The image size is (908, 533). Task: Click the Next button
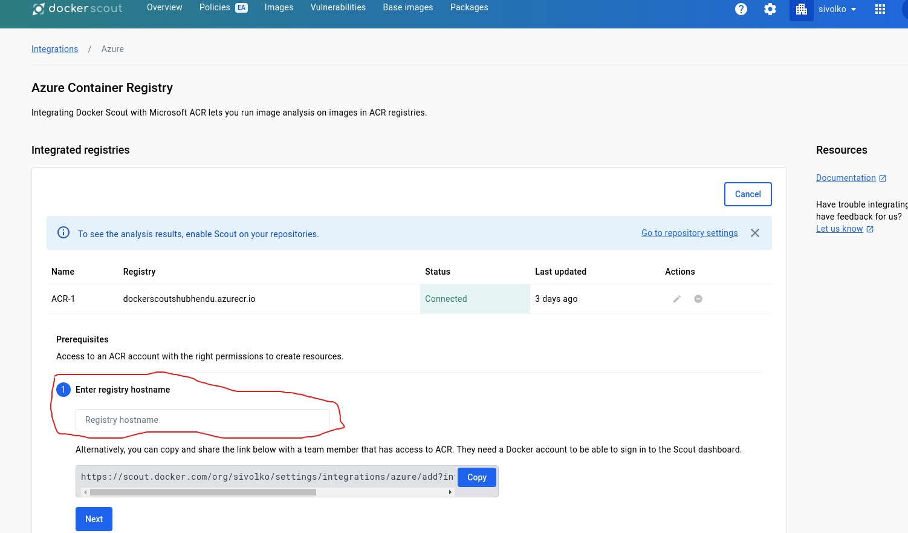click(x=94, y=519)
